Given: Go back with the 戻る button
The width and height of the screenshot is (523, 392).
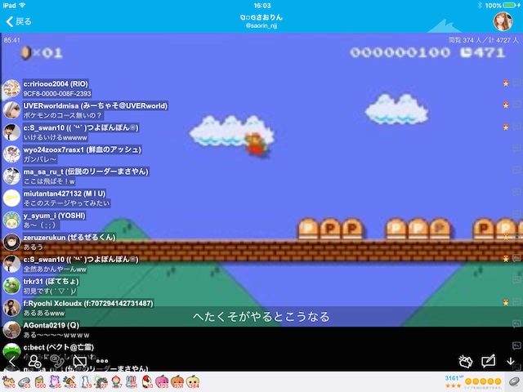Looking at the screenshot, I should click(x=19, y=22).
